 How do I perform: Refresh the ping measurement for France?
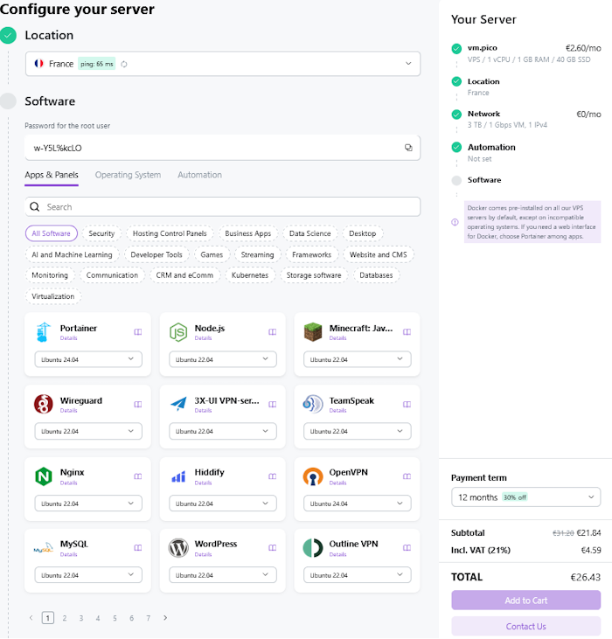[x=124, y=64]
